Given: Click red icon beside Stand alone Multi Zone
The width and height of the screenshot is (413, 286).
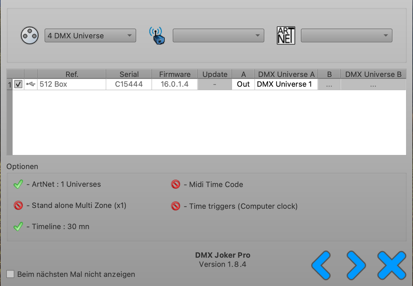Looking at the screenshot, I should pyautogui.click(x=18, y=205).
